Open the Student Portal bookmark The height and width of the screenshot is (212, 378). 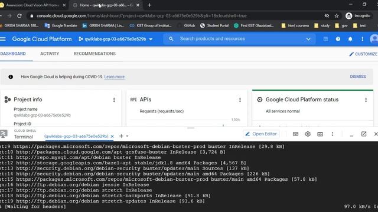coord(214,25)
